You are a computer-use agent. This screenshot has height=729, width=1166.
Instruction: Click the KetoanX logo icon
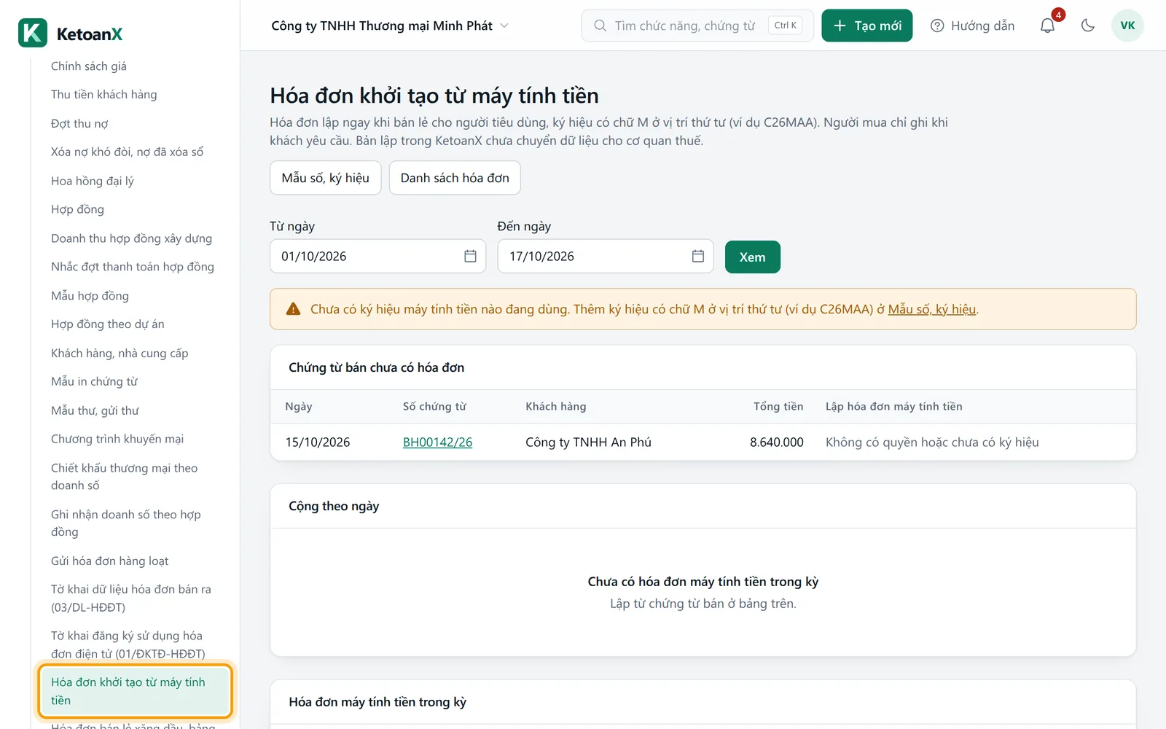33,33
